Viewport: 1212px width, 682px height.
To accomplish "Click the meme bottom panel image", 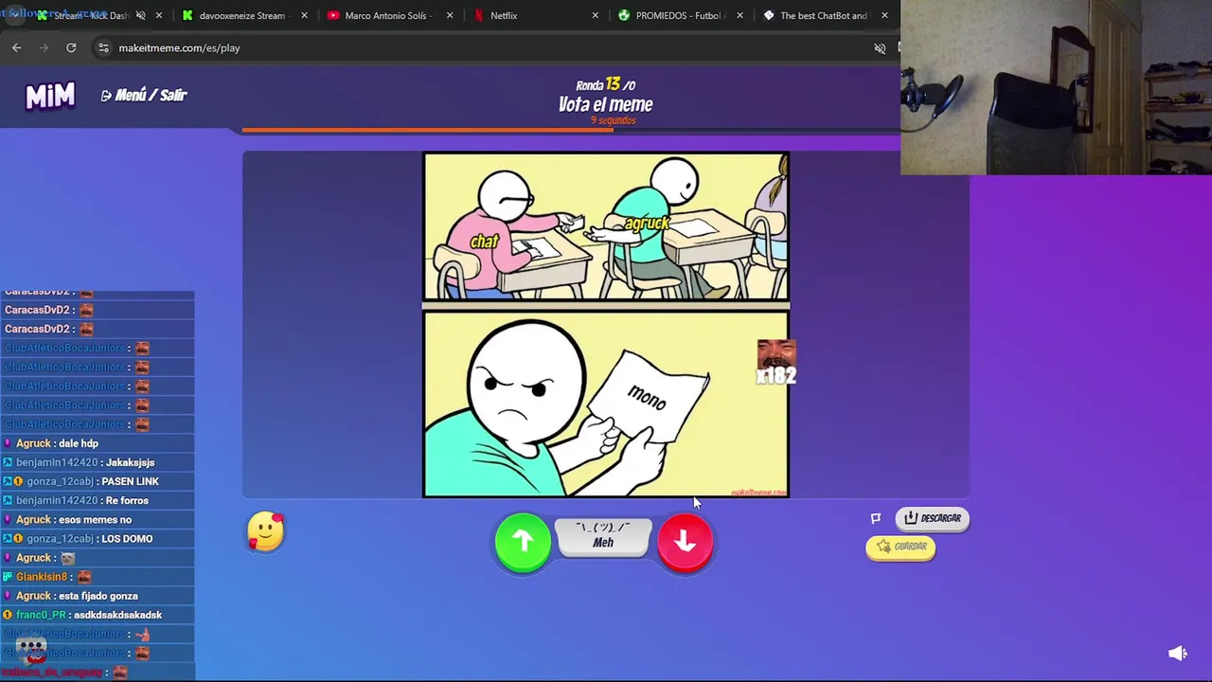I will 606,404.
